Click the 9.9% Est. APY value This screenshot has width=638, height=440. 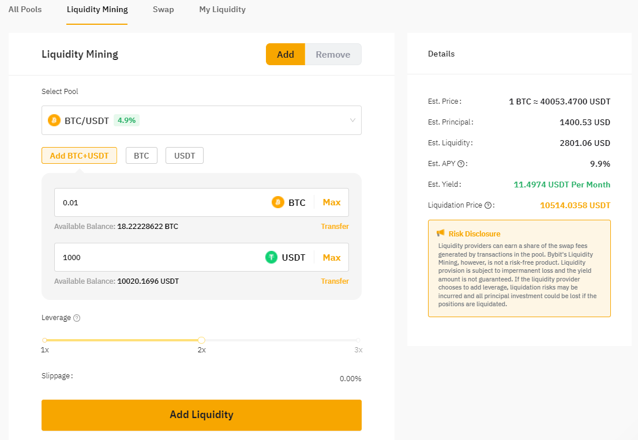[x=600, y=164]
